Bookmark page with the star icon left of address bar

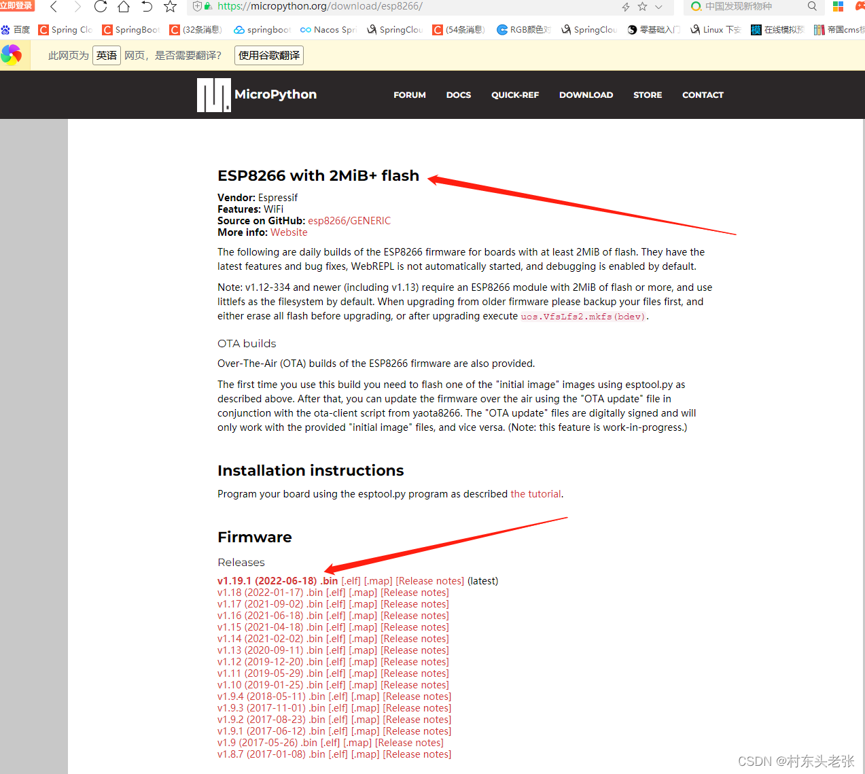170,7
